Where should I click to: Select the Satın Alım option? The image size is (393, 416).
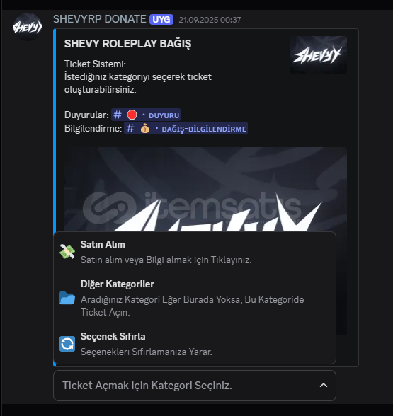tap(195, 252)
